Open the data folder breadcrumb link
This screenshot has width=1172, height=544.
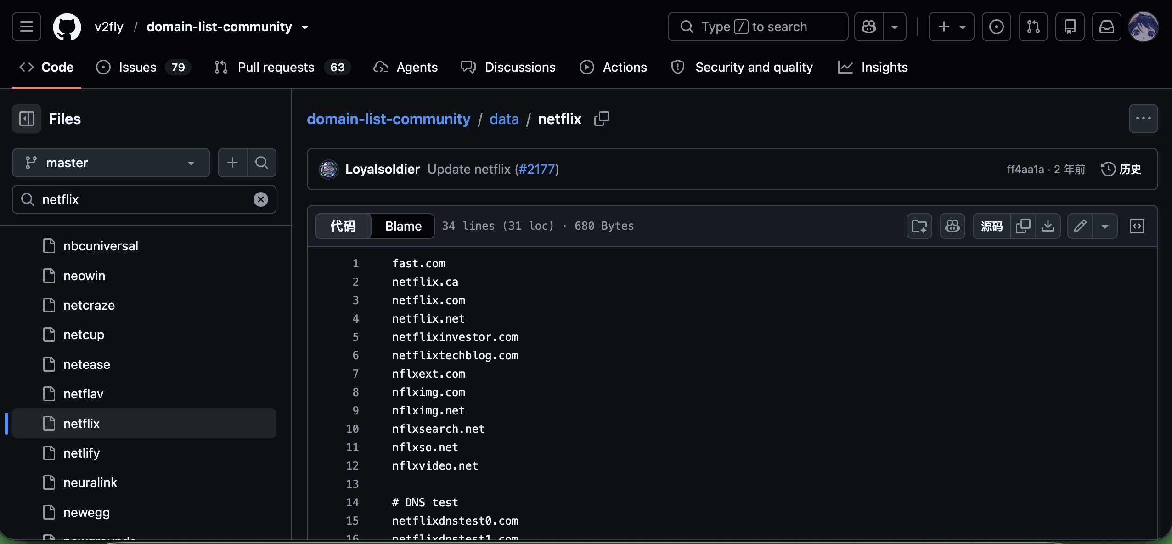pos(504,119)
